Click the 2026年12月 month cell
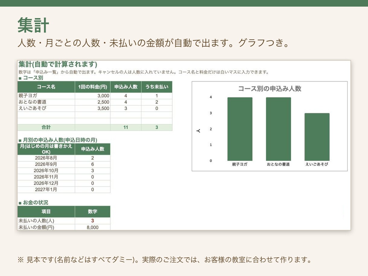368x276 pixels. 46,183
